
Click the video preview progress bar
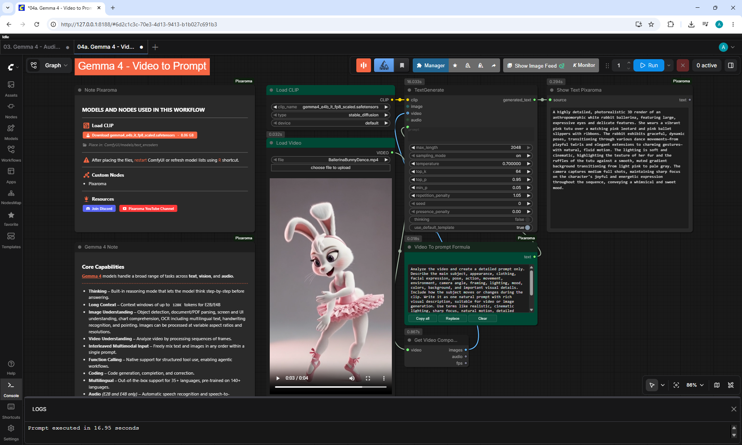pyautogui.click(x=330, y=387)
